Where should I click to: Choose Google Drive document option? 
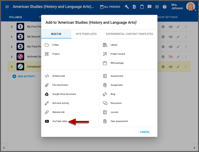64,94
